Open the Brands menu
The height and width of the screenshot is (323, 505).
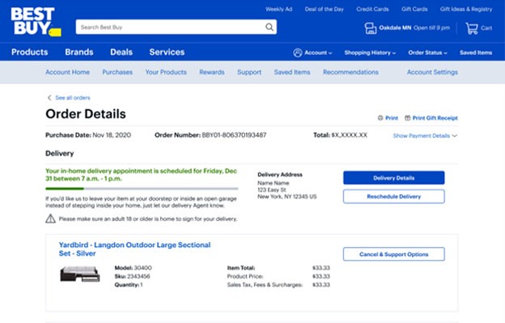click(79, 52)
